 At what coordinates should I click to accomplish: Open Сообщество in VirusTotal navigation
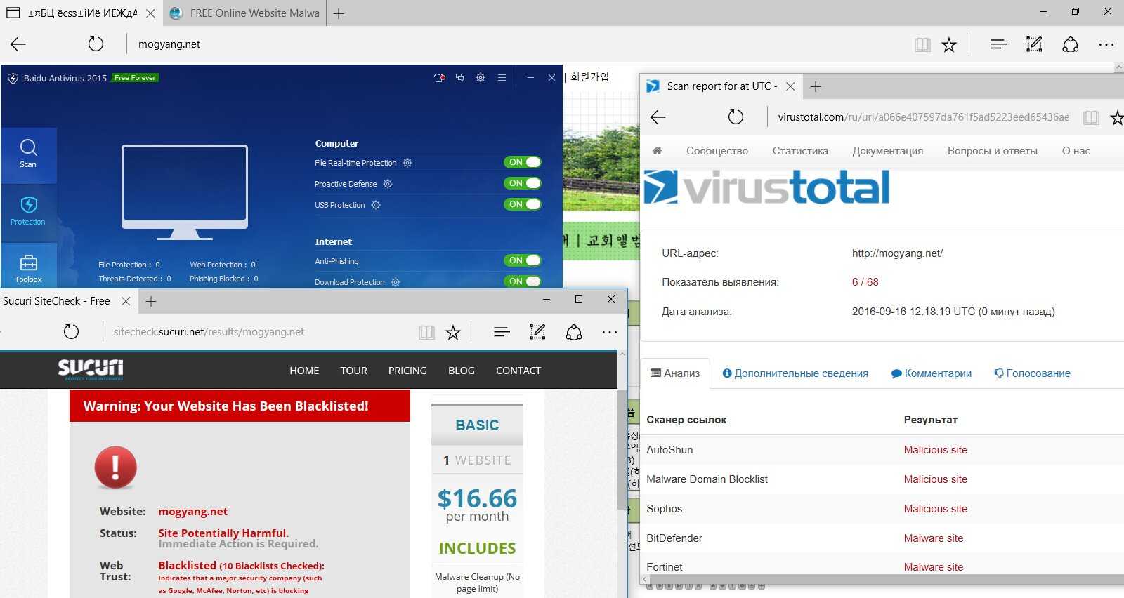click(x=717, y=151)
